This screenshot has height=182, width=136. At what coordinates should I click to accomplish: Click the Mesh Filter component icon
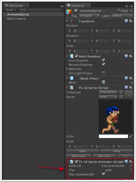72,78
